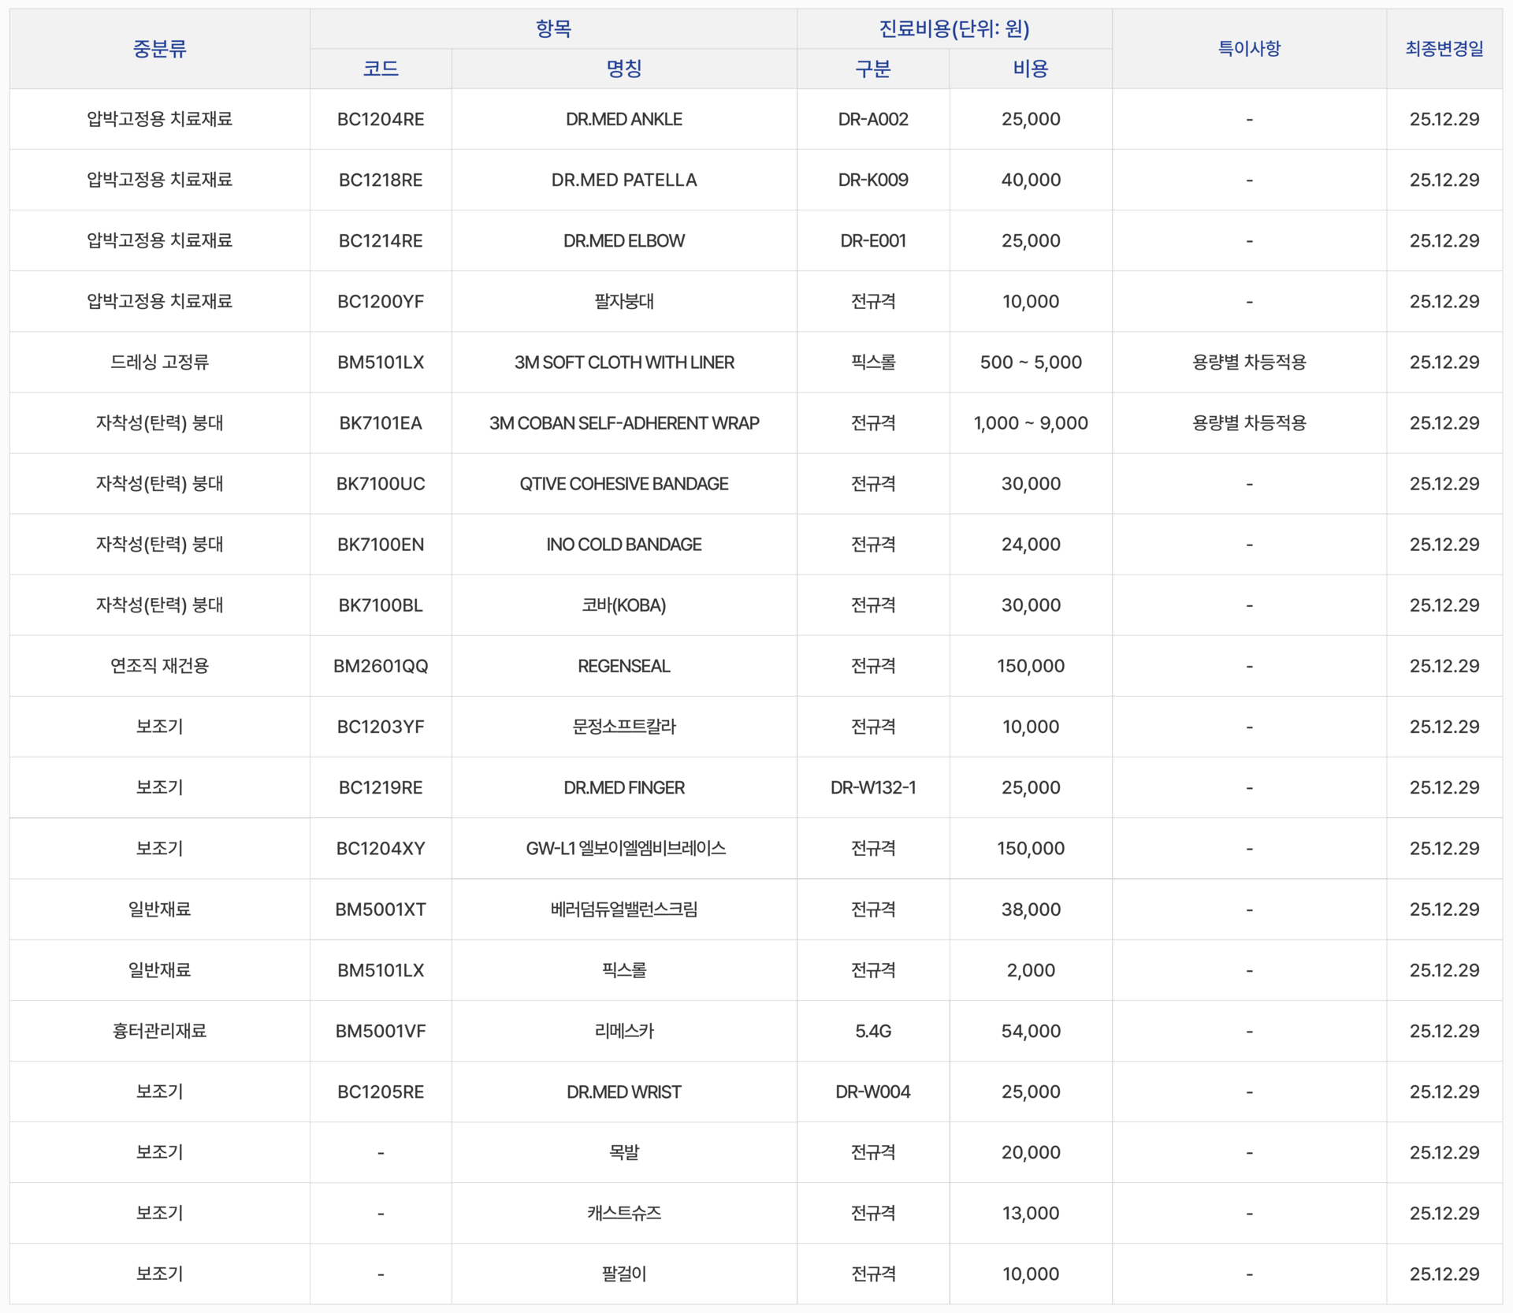
Task: Select the 리메스카 item row
Action: pos(623,1031)
